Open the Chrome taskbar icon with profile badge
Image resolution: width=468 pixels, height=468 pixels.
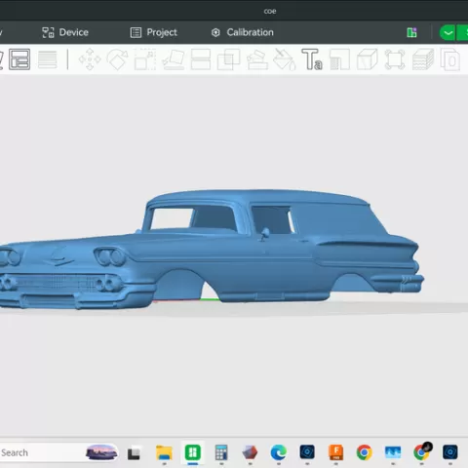(422, 452)
